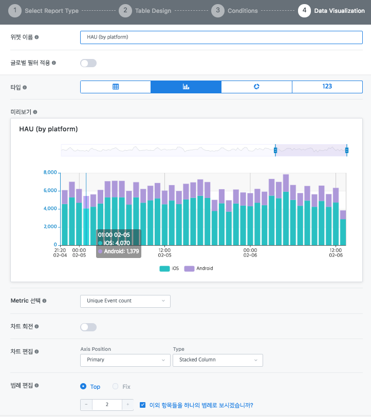This screenshot has height=417, width=371.
Task: Toggle the 글로벌 필터 적용 switch
Action: (88, 63)
